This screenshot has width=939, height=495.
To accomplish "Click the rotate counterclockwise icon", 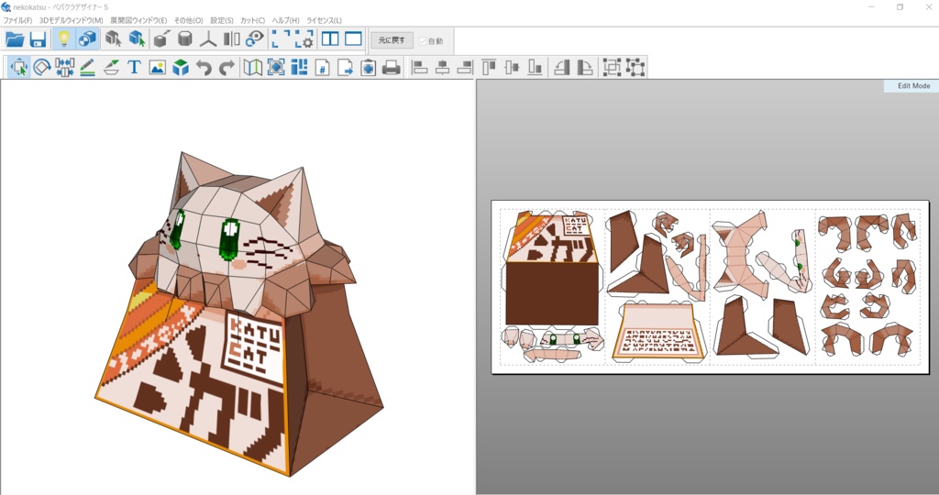I will pyautogui.click(x=562, y=68).
